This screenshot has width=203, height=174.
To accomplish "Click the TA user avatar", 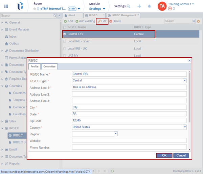I will pos(162,6).
